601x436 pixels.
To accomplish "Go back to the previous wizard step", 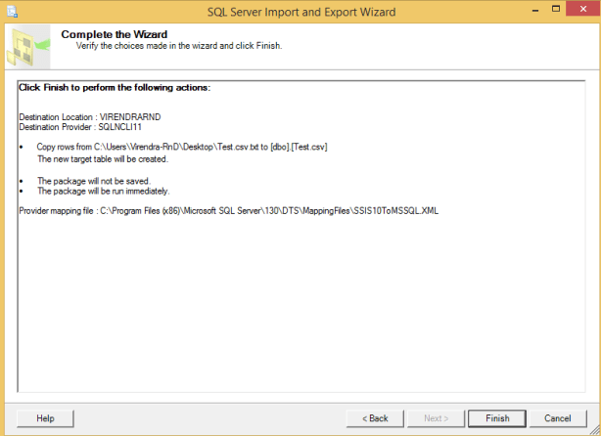I will tap(375, 418).
